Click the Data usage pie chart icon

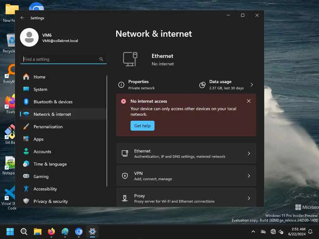202,85
